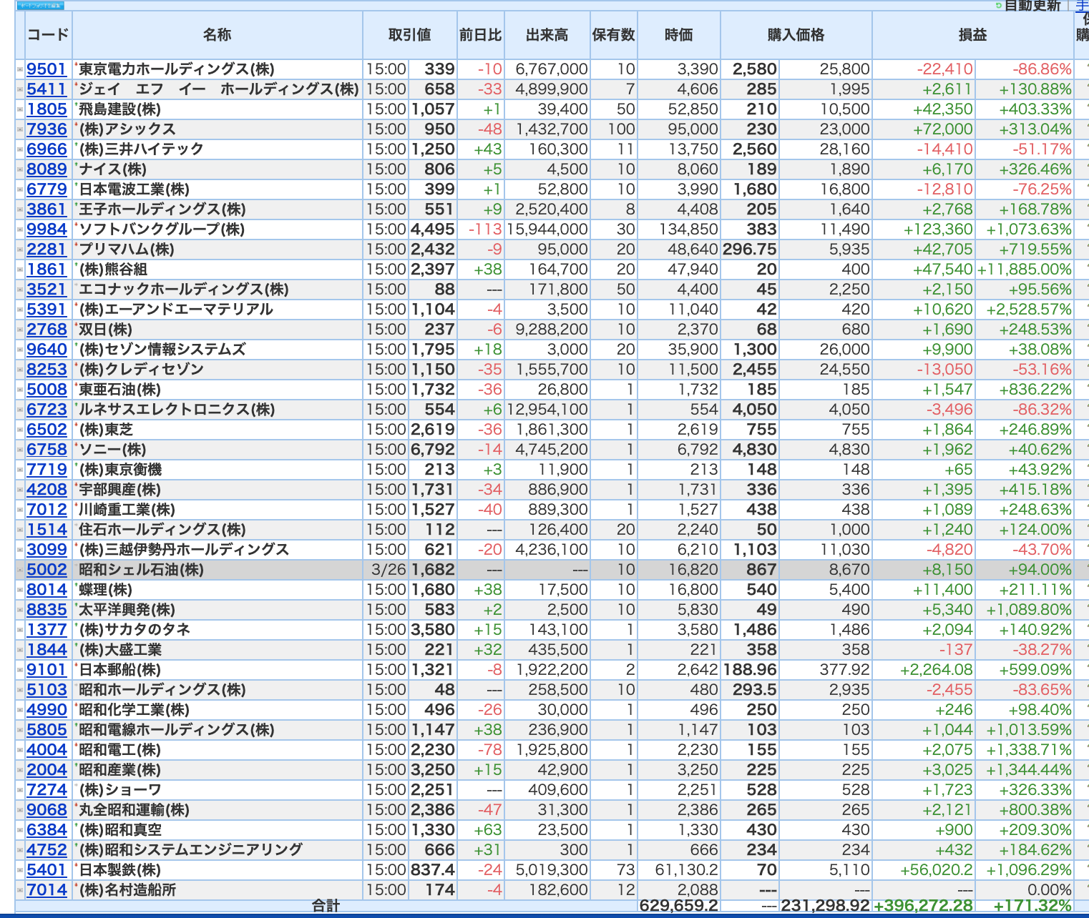The height and width of the screenshot is (918, 1089).
Task: Click the 前日比 column header
Action: tap(481, 35)
